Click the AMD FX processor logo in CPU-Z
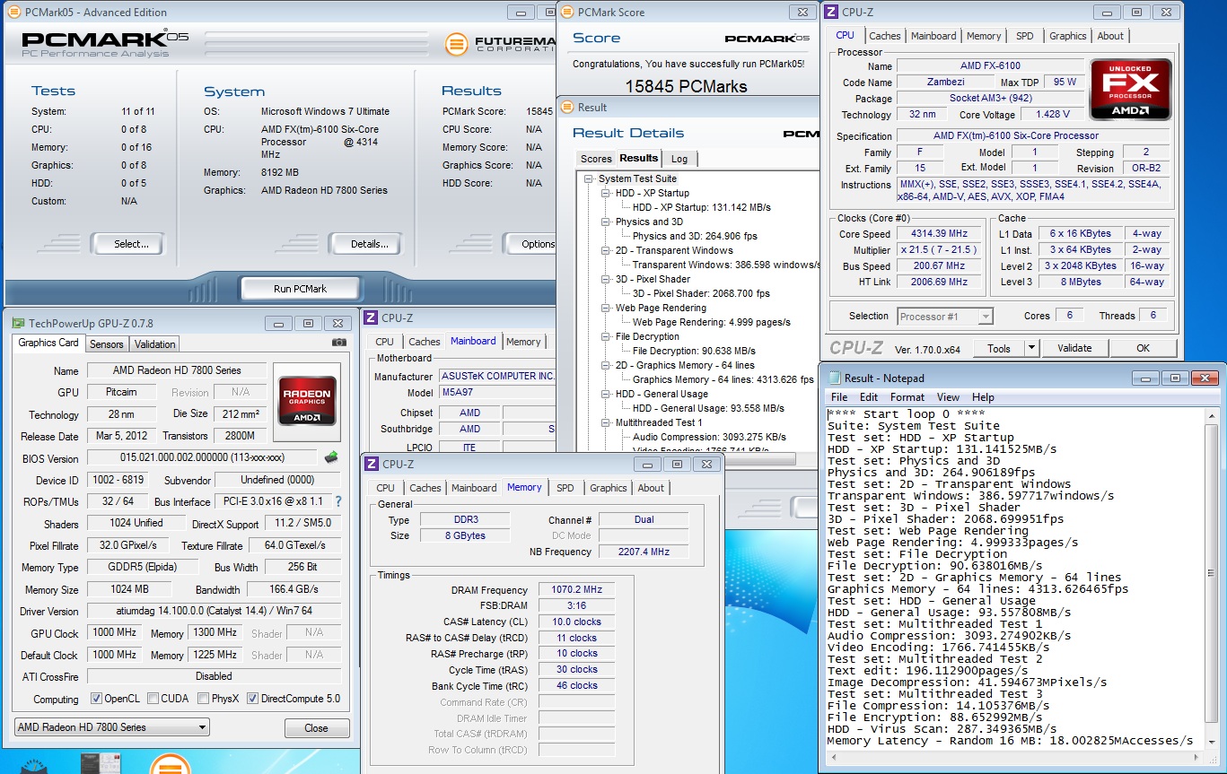Image resolution: width=1227 pixels, height=774 pixels. pos(1131,90)
